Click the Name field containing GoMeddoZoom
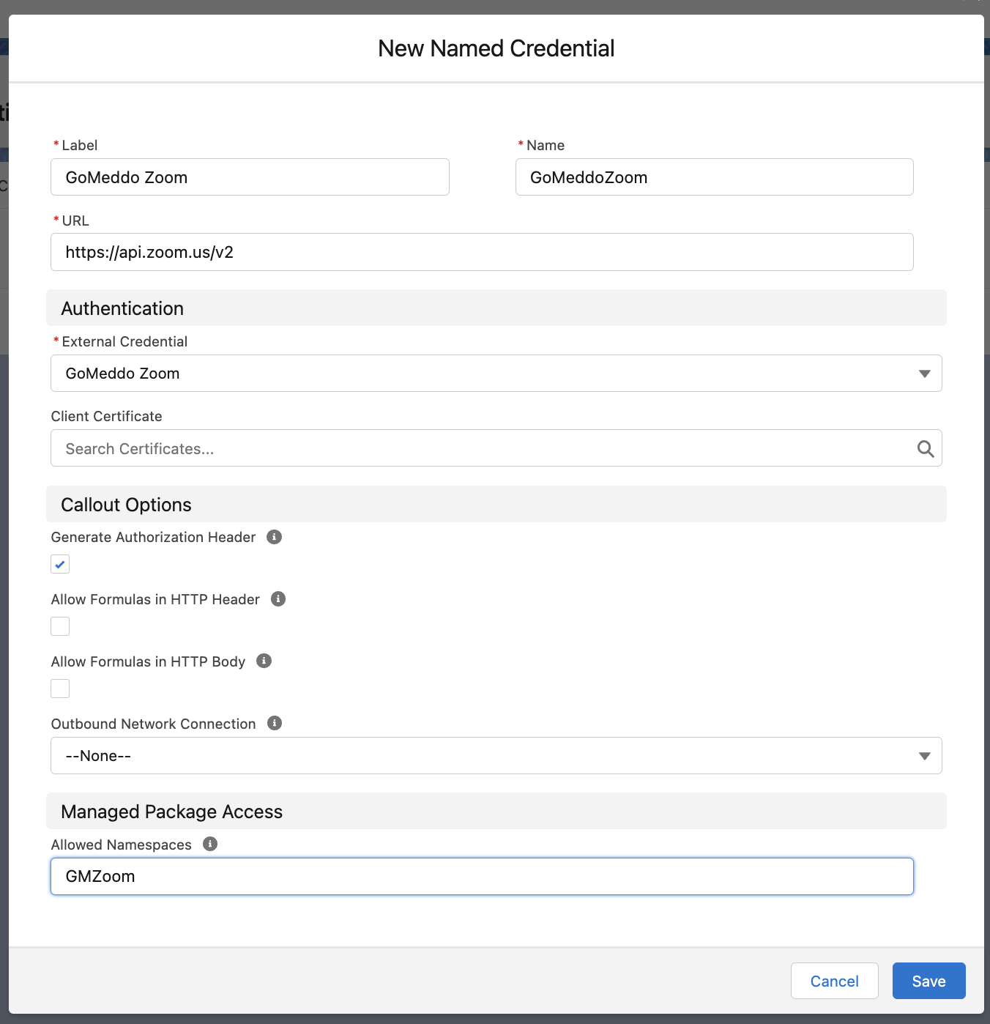The image size is (990, 1024). pyautogui.click(x=714, y=177)
